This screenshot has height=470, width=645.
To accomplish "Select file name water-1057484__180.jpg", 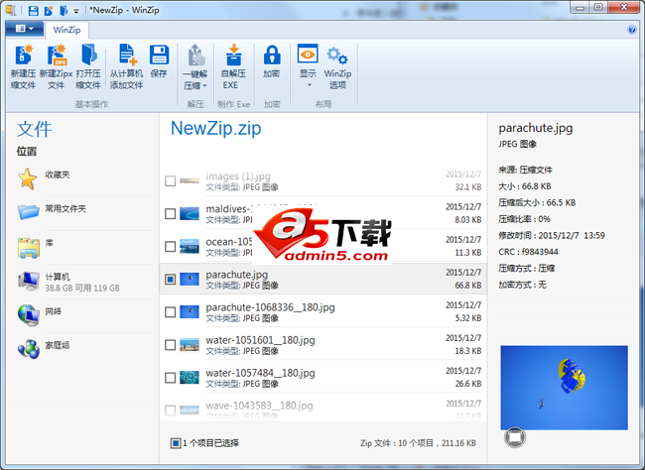I will (260, 374).
